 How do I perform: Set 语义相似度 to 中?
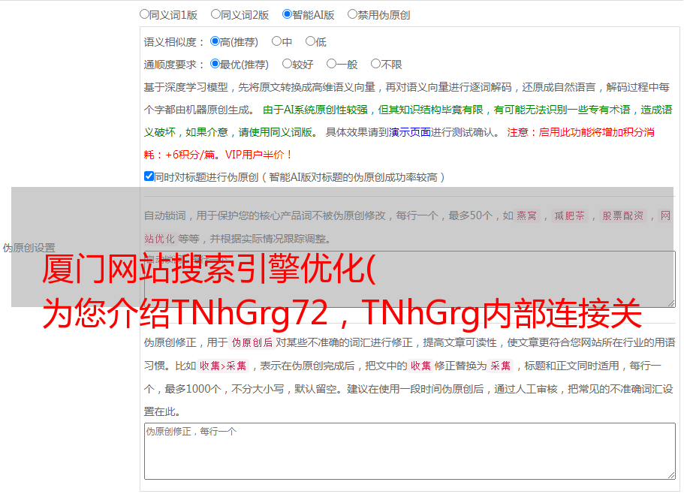click(276, 41)
